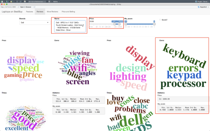Toggle the Score? checkbox
This screenshot has width=210, height=131.
[x=160, y=20]
